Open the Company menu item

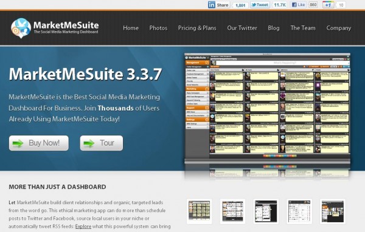click(339, 28)
